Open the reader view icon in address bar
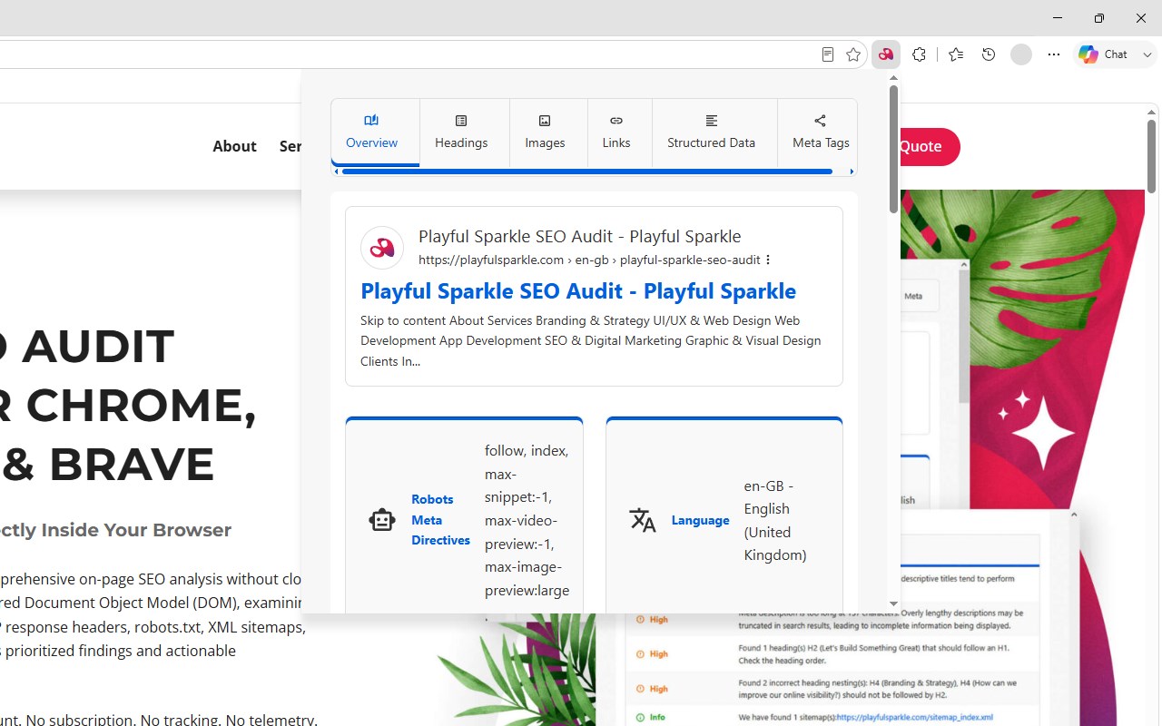 [x=827, y=54]
